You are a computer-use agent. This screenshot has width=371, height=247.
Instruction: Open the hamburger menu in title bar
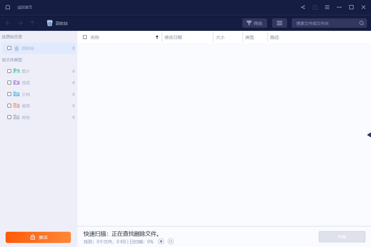327,7
